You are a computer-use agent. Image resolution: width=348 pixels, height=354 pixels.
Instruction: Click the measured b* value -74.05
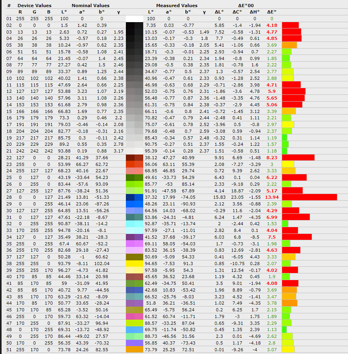[x=188, y=197]
